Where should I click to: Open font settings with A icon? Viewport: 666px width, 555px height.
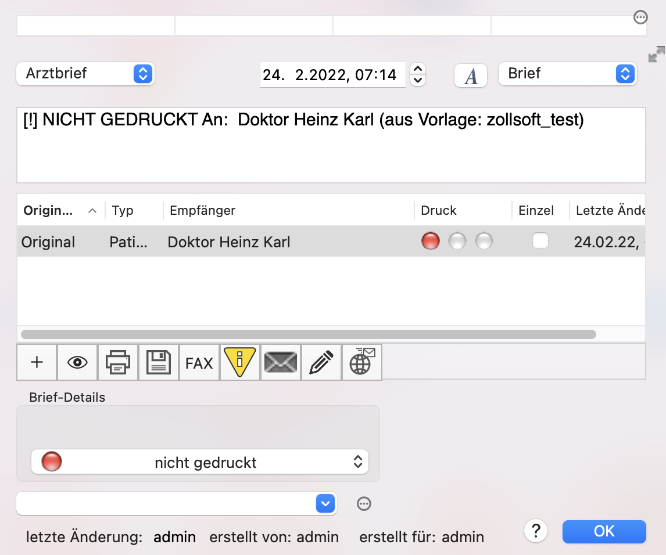coord(471,75)
